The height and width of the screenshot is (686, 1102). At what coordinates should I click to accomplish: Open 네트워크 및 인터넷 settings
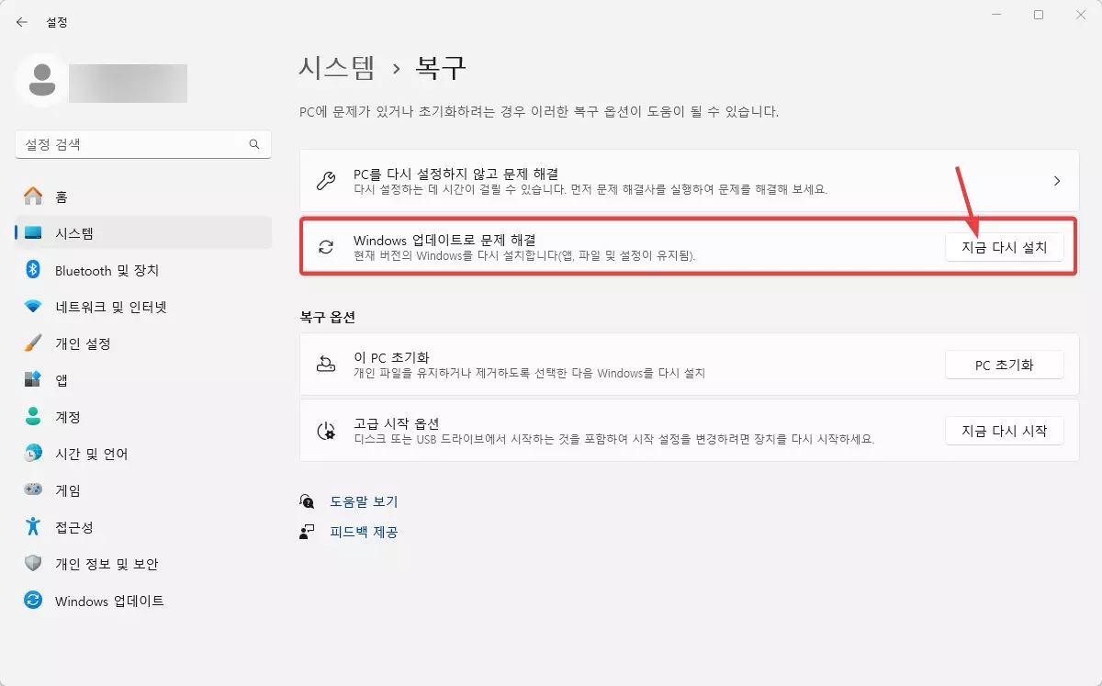click(x=108, y=307)
